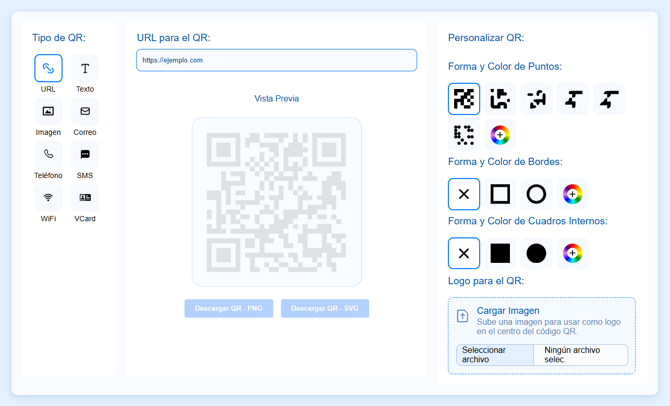Select the circular dots style
Viewport: 670px width, 406px height.
pos(464,135)
